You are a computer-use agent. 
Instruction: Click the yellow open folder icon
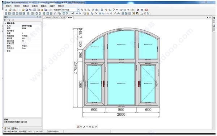tap(23, 10)
